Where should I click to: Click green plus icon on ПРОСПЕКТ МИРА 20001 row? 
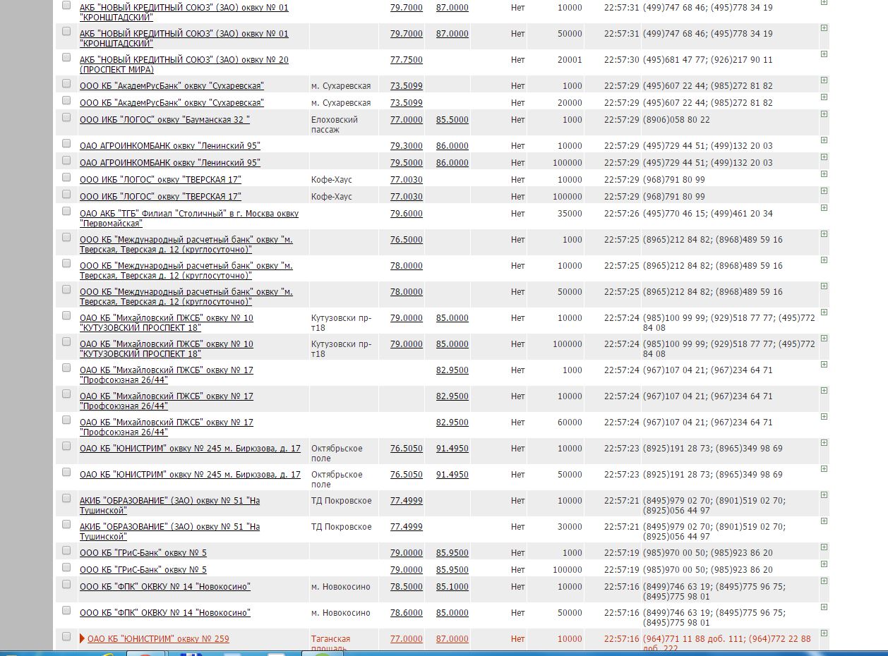[x=824, y=54]
